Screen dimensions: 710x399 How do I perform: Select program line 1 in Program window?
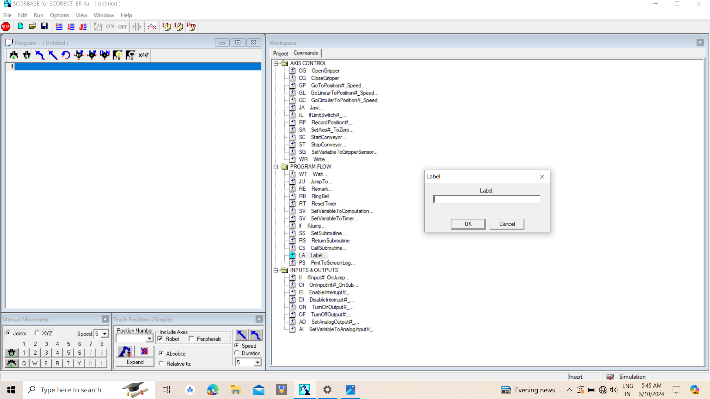(133, 66)
